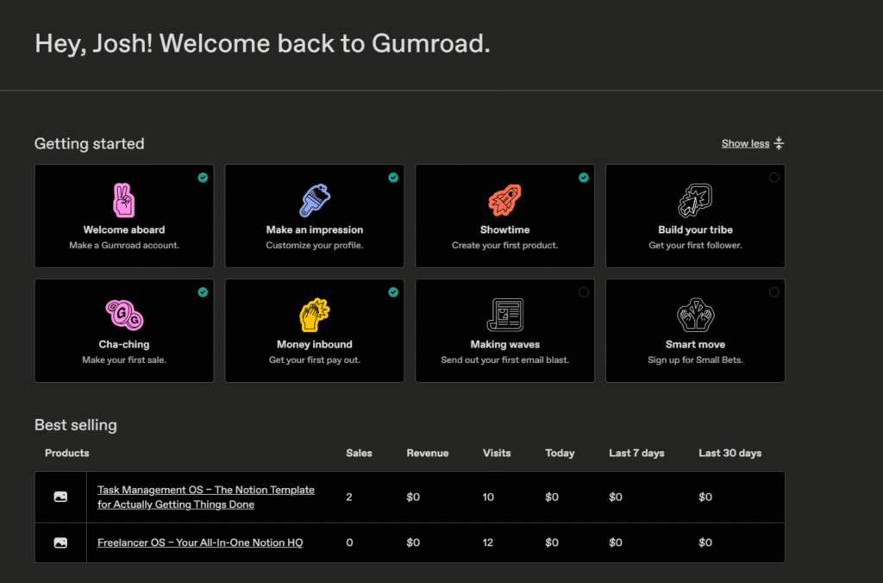The width and height of the screenshot is (883, 583).
Task: Click 'Send out your first email blast.' text
Action: [x=504, y=360]
